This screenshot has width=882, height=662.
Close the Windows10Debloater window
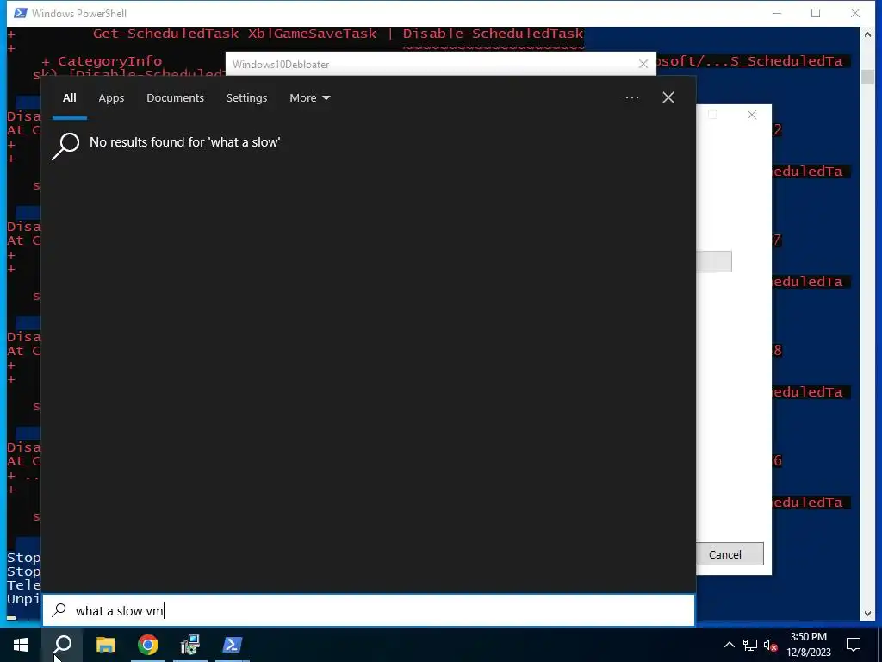pyautogui.click(x=643, y=64)
